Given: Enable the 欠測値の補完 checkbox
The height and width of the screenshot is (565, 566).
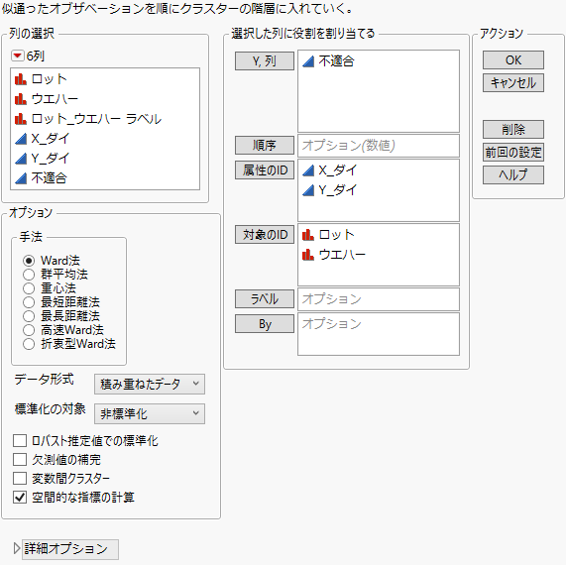Looking at the screenshot, I should pos(20,460).
